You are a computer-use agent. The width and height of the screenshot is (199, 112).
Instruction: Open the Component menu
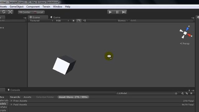(x=33, y=7)
